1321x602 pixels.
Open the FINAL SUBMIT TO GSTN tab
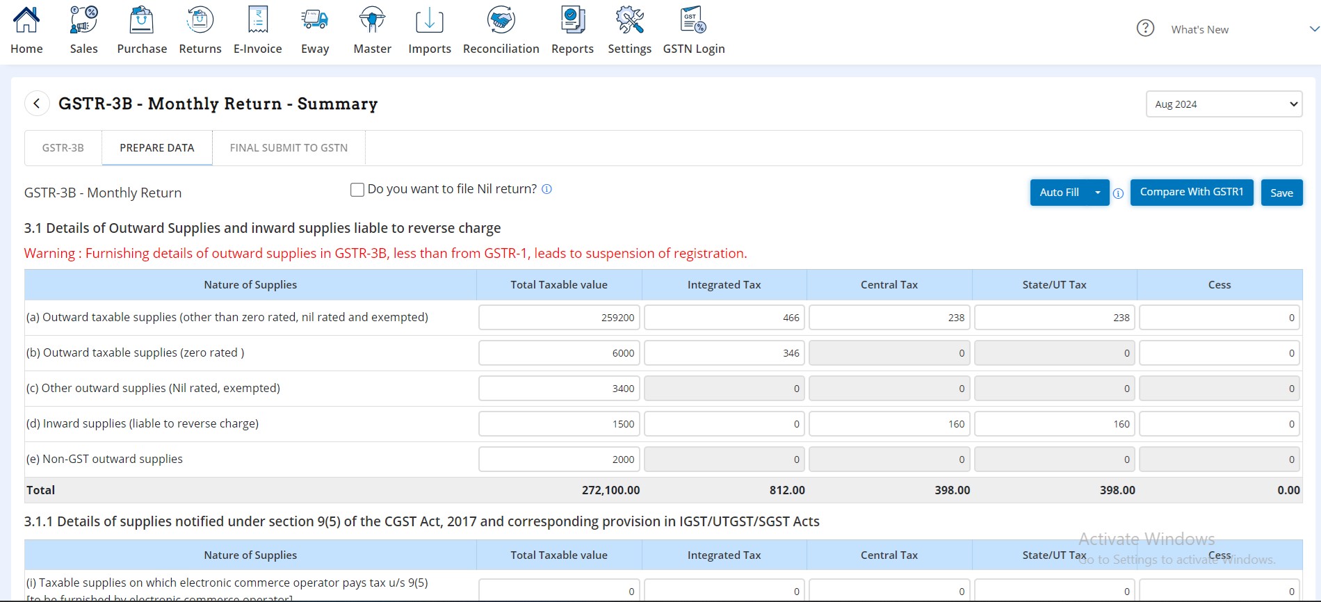pyautogui.click(x=289, y=147)
